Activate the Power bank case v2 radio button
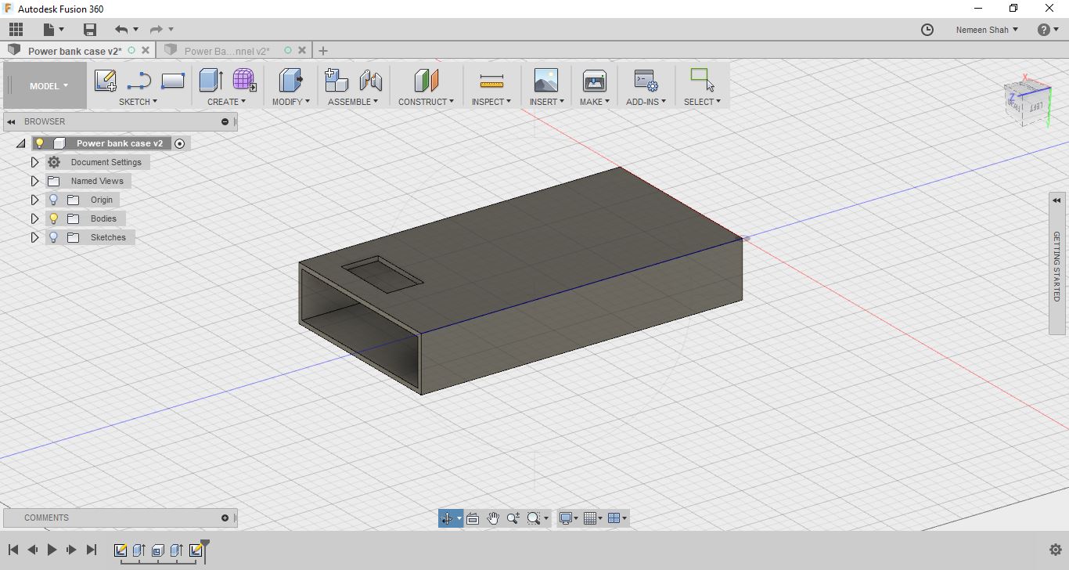This screenshot has height=570, width=1069. (x=179, y=143)
